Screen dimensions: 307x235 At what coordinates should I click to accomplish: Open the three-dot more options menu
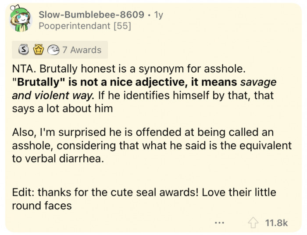pos(220,223)
